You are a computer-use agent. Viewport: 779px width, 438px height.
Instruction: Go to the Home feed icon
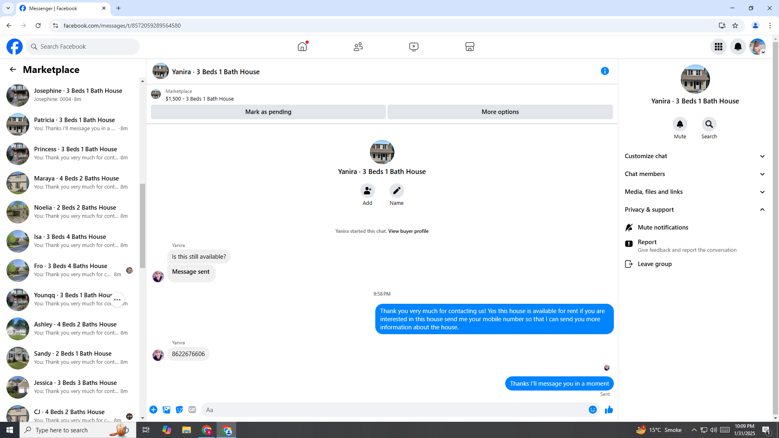pos(302,47)
